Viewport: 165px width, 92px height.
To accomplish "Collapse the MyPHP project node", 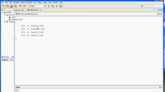I will [2, 13].
